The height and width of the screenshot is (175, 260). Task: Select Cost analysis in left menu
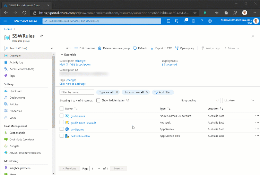tap(17, 133)
